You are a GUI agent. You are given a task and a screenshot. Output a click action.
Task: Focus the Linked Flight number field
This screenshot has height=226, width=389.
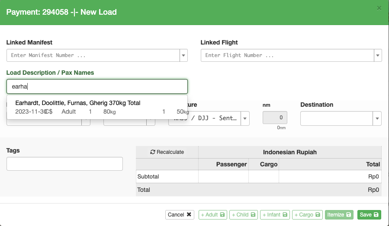pyautogui.click(x=287, y=55)
